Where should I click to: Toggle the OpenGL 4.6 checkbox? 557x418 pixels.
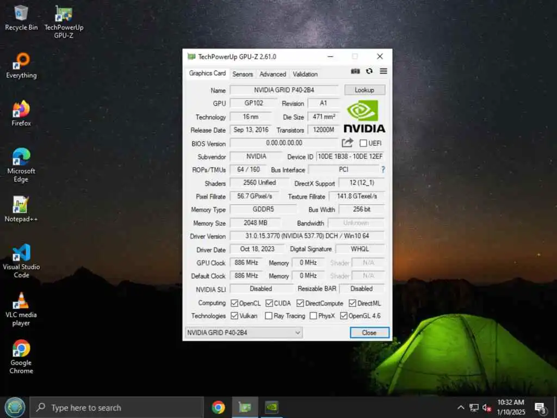pos(344,316)
